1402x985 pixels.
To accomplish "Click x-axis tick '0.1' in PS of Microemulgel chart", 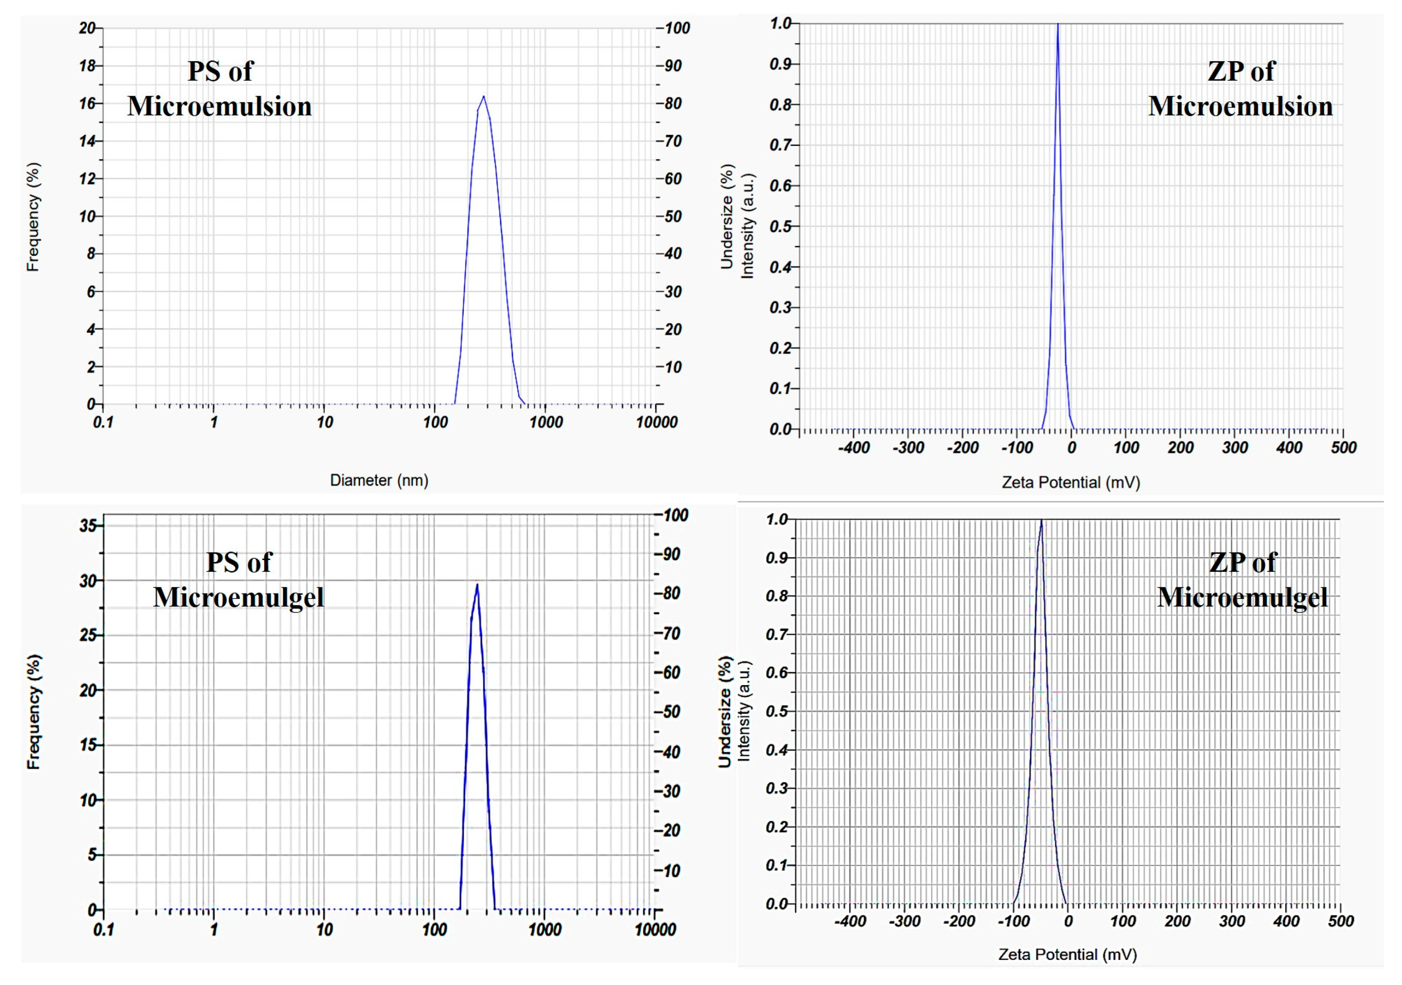I will tap(103, 930).
